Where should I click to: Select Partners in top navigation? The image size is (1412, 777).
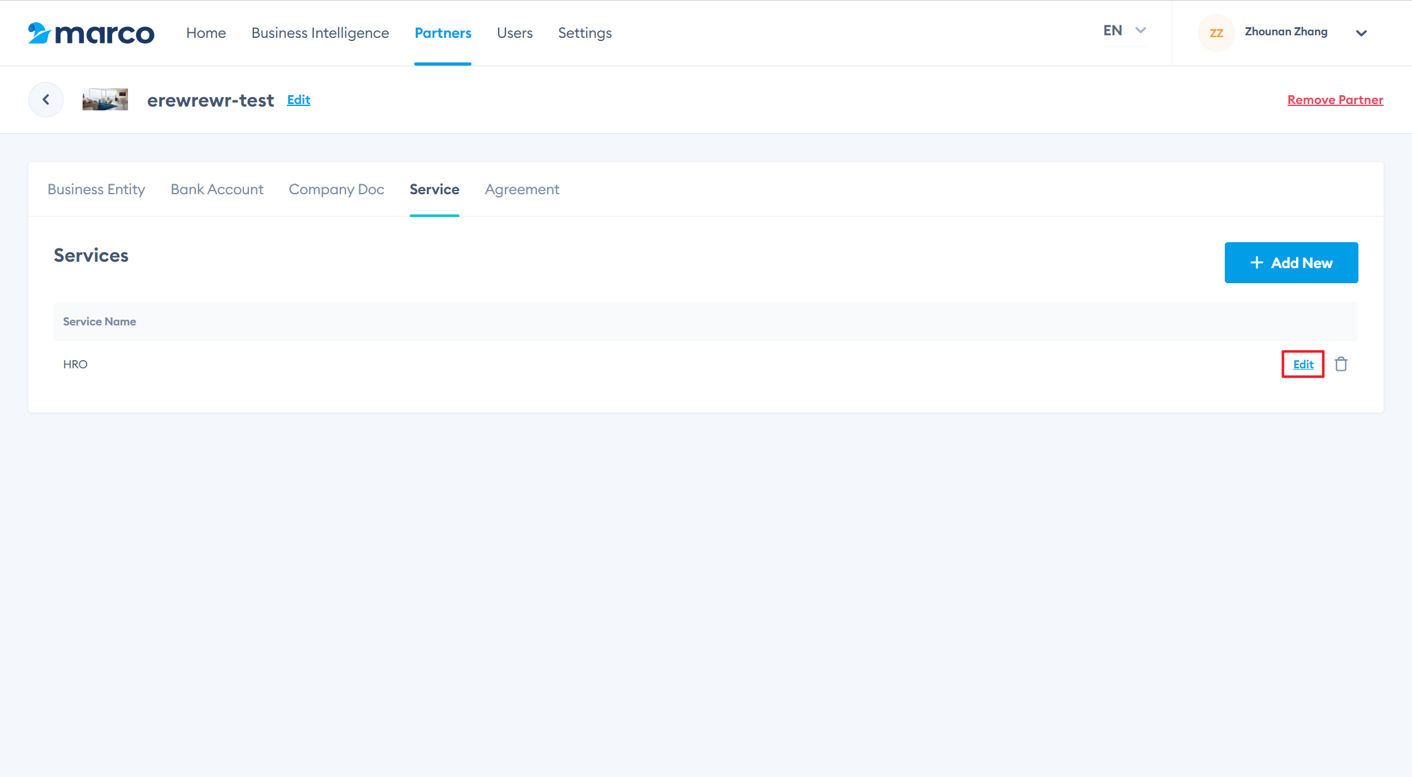pyautogui.click(x=443, y=33)
